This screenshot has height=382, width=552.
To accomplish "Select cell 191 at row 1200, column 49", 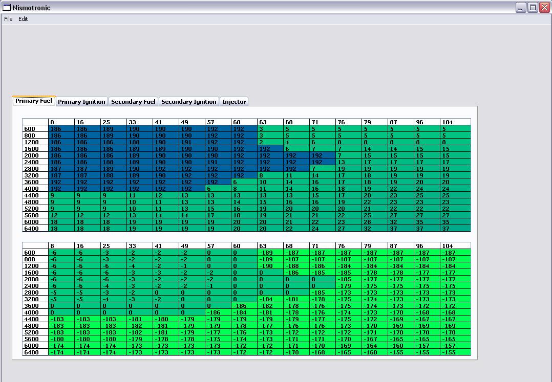I will (192, 142).
